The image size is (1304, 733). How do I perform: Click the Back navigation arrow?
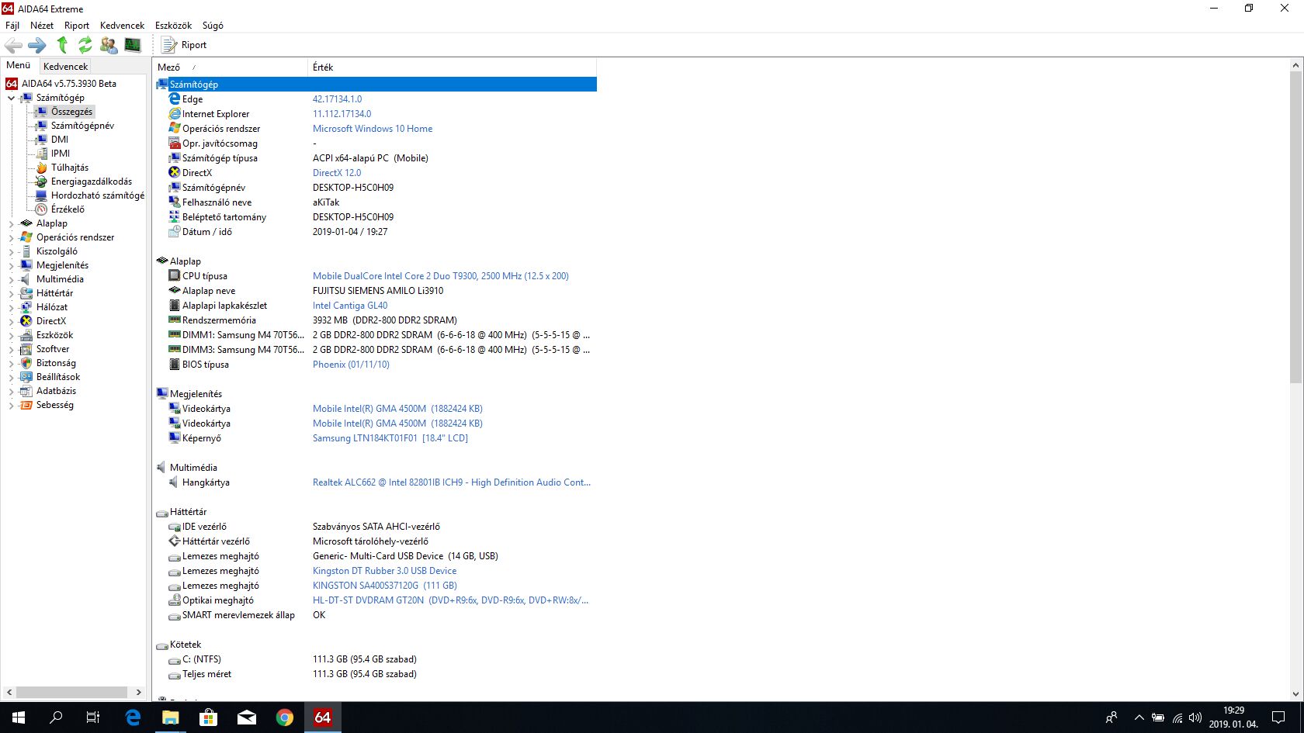pos(14,46)
